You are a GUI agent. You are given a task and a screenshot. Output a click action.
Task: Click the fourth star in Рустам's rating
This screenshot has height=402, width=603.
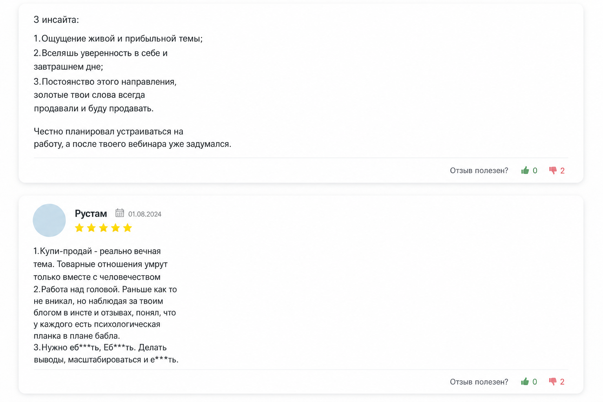click(115, 228)
